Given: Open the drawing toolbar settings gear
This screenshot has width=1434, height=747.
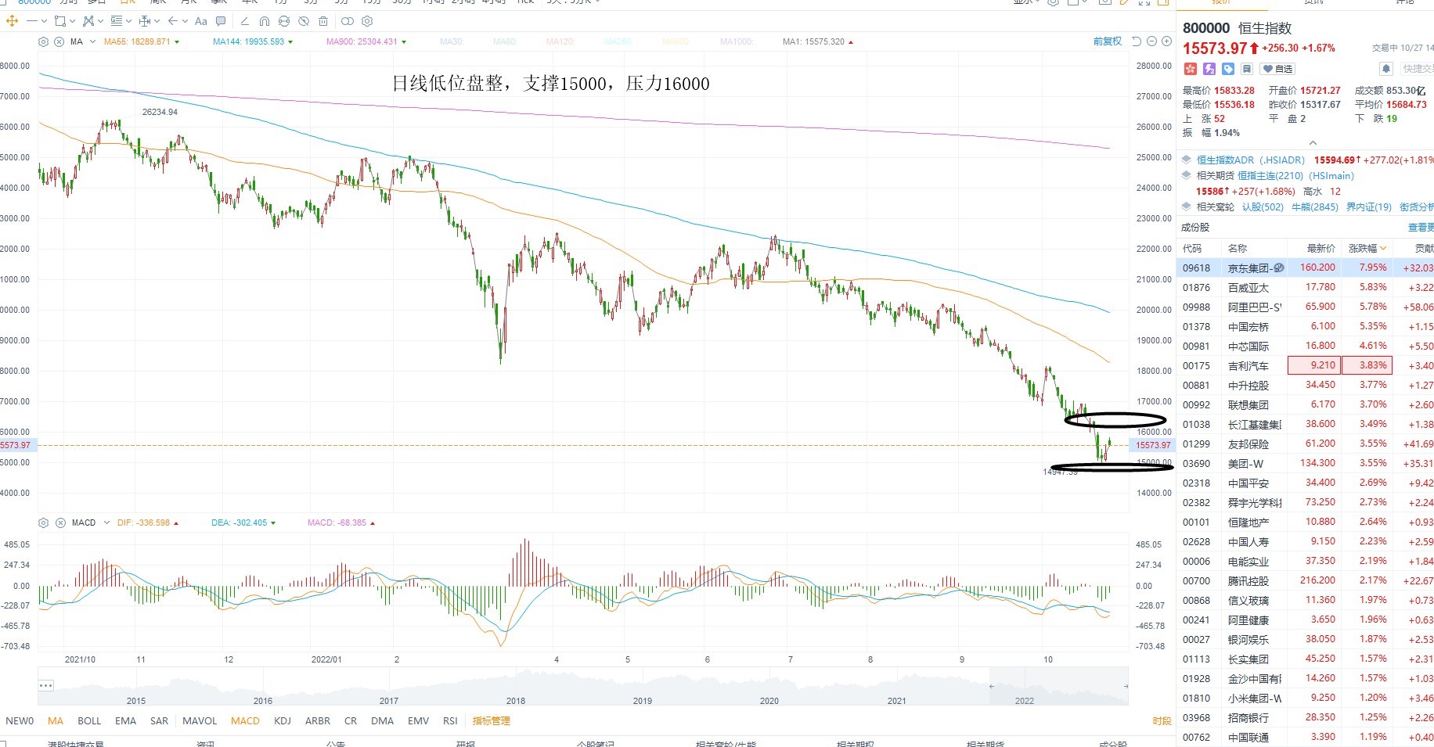Looking at the screenshot, I should click(x=367, y=21).
